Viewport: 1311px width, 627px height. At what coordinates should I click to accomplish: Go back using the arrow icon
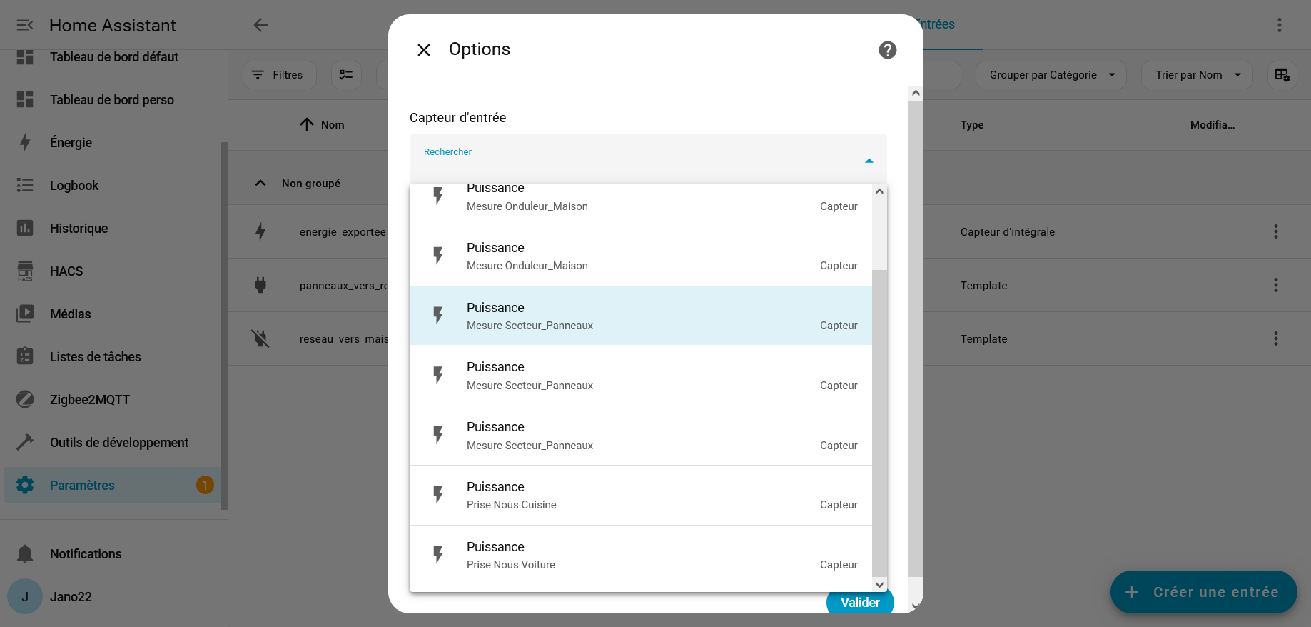pos(260,25)
